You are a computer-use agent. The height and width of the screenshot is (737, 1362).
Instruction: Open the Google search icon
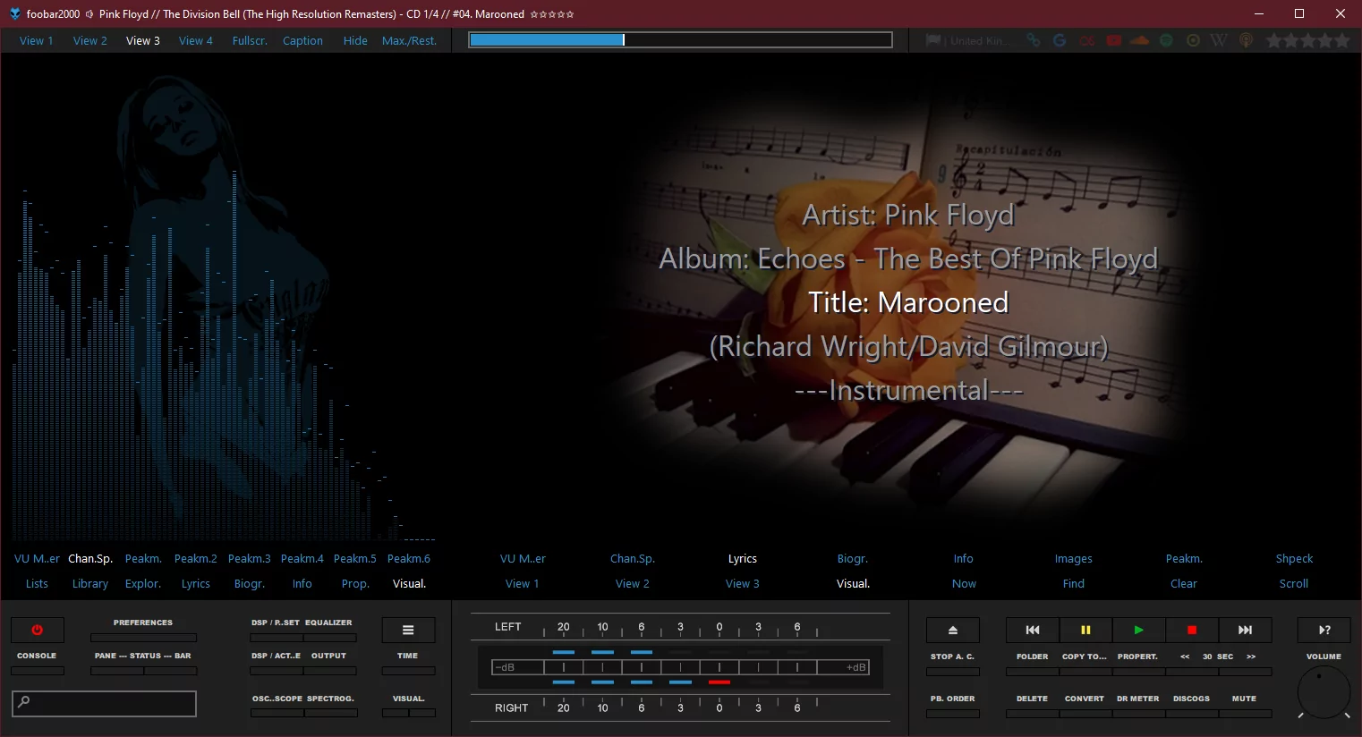[1060, 40]
